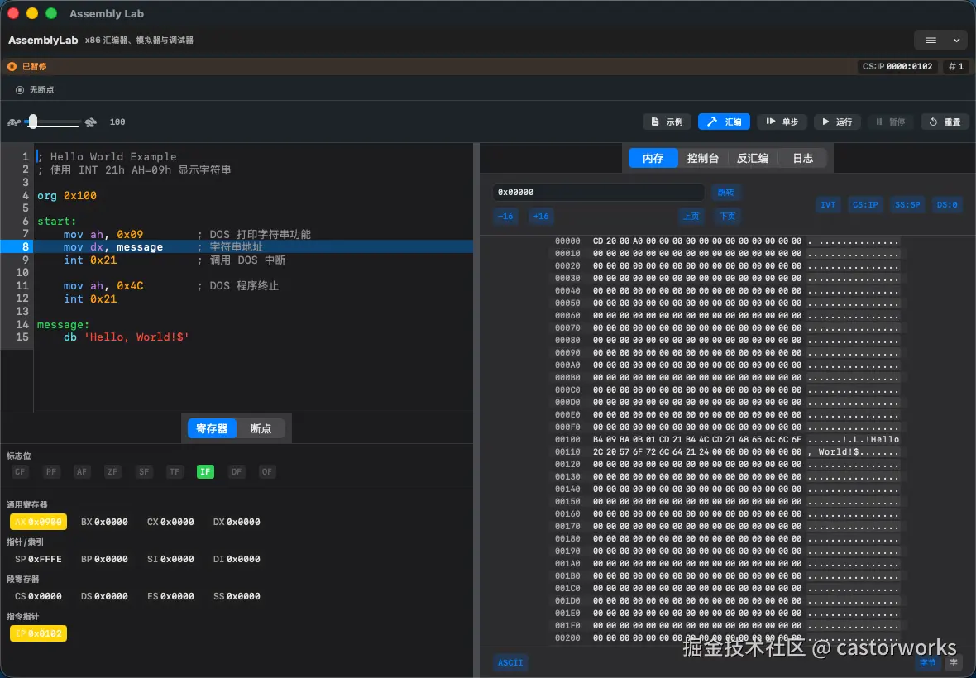The width and height of the screenshot is (976, 678).
Task: Click the -16 address offset button
Action: [505, 217]
